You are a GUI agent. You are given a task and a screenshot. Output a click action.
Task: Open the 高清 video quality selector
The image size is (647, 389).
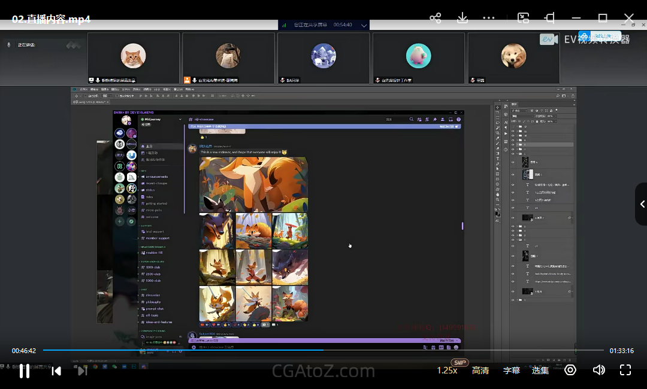[480, 370]
